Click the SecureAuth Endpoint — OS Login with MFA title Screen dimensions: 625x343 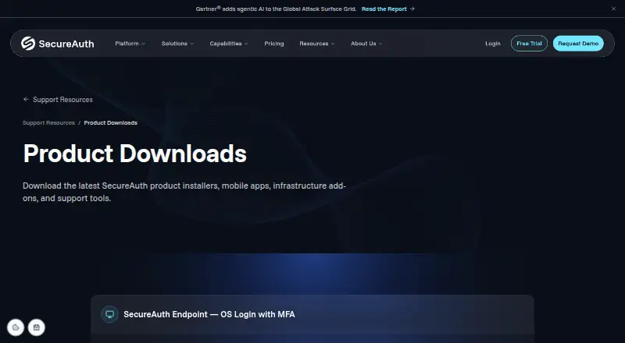pos(209,314)
